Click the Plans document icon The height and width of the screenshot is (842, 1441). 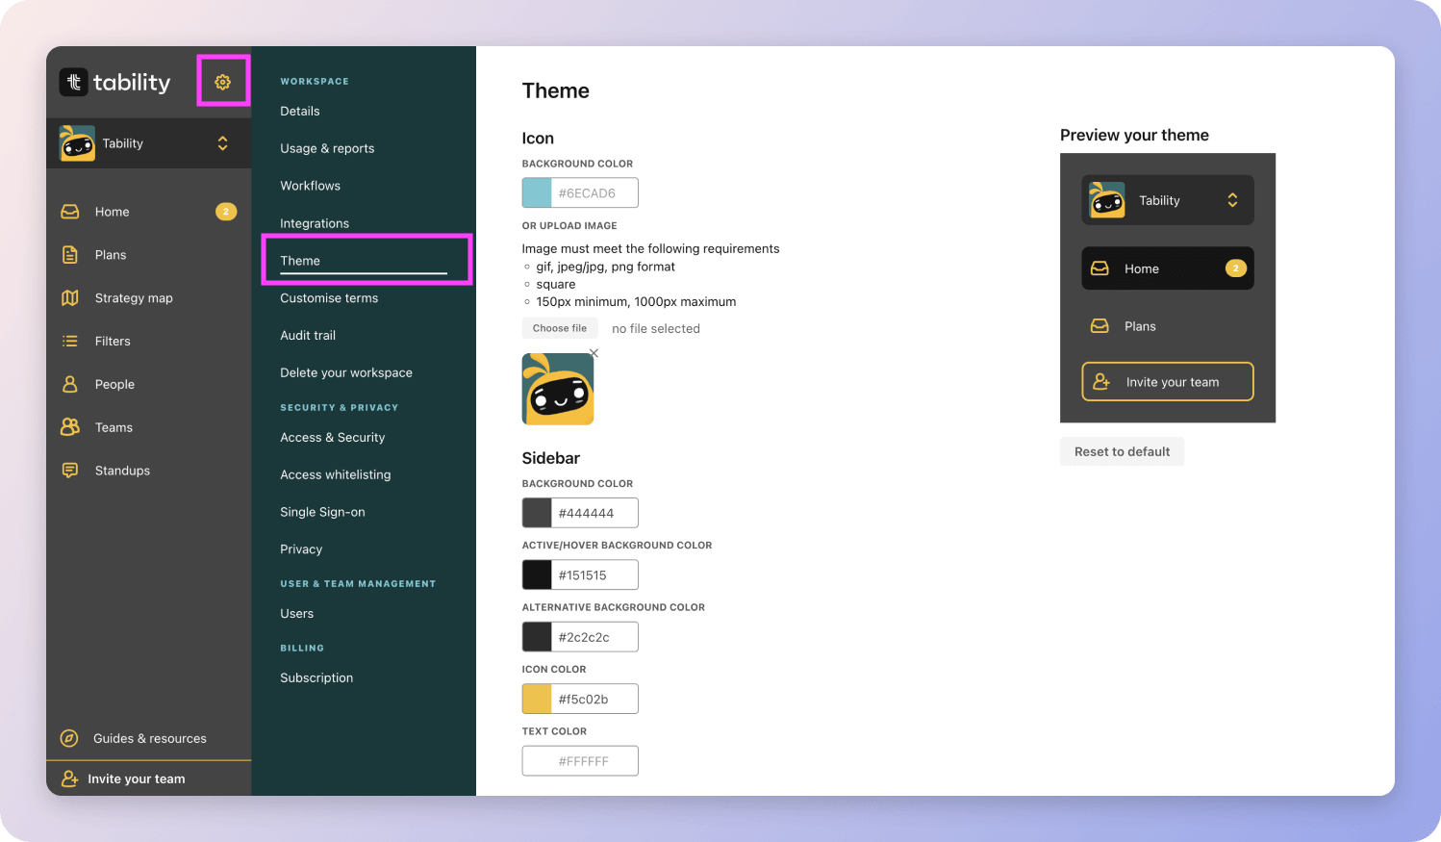pos(70,255)
